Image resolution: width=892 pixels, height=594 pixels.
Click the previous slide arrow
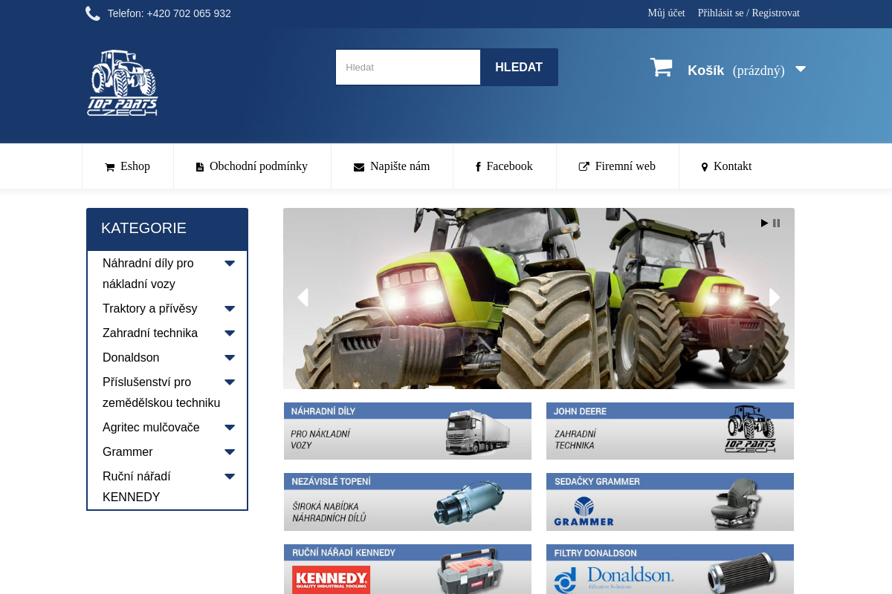303,297
